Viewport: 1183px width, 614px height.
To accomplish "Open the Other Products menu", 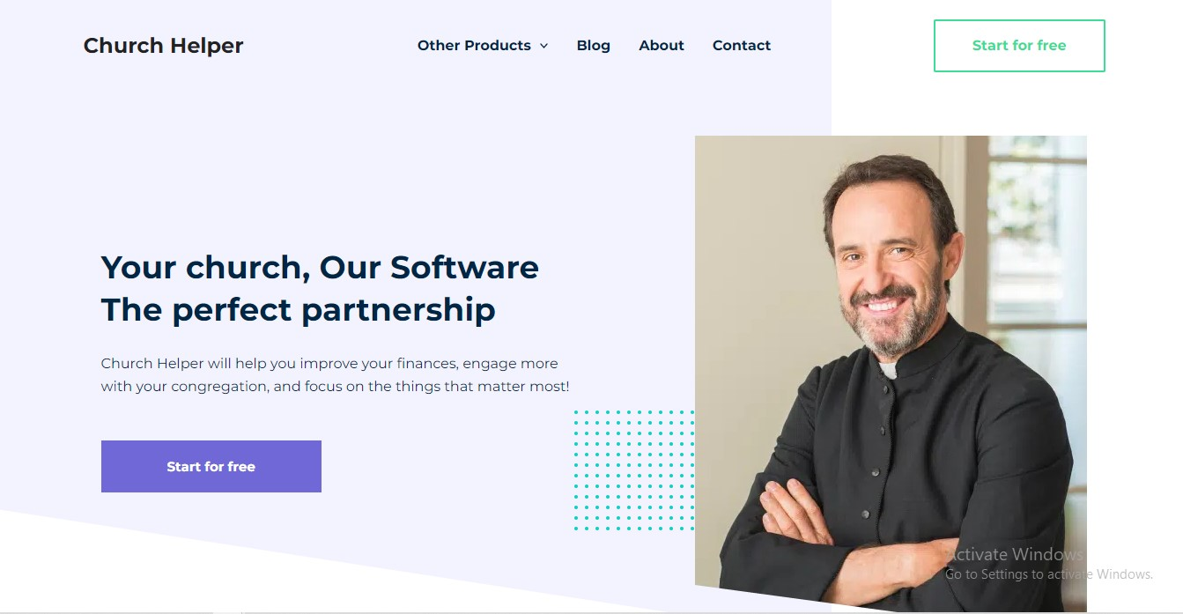I will [474, 46].
